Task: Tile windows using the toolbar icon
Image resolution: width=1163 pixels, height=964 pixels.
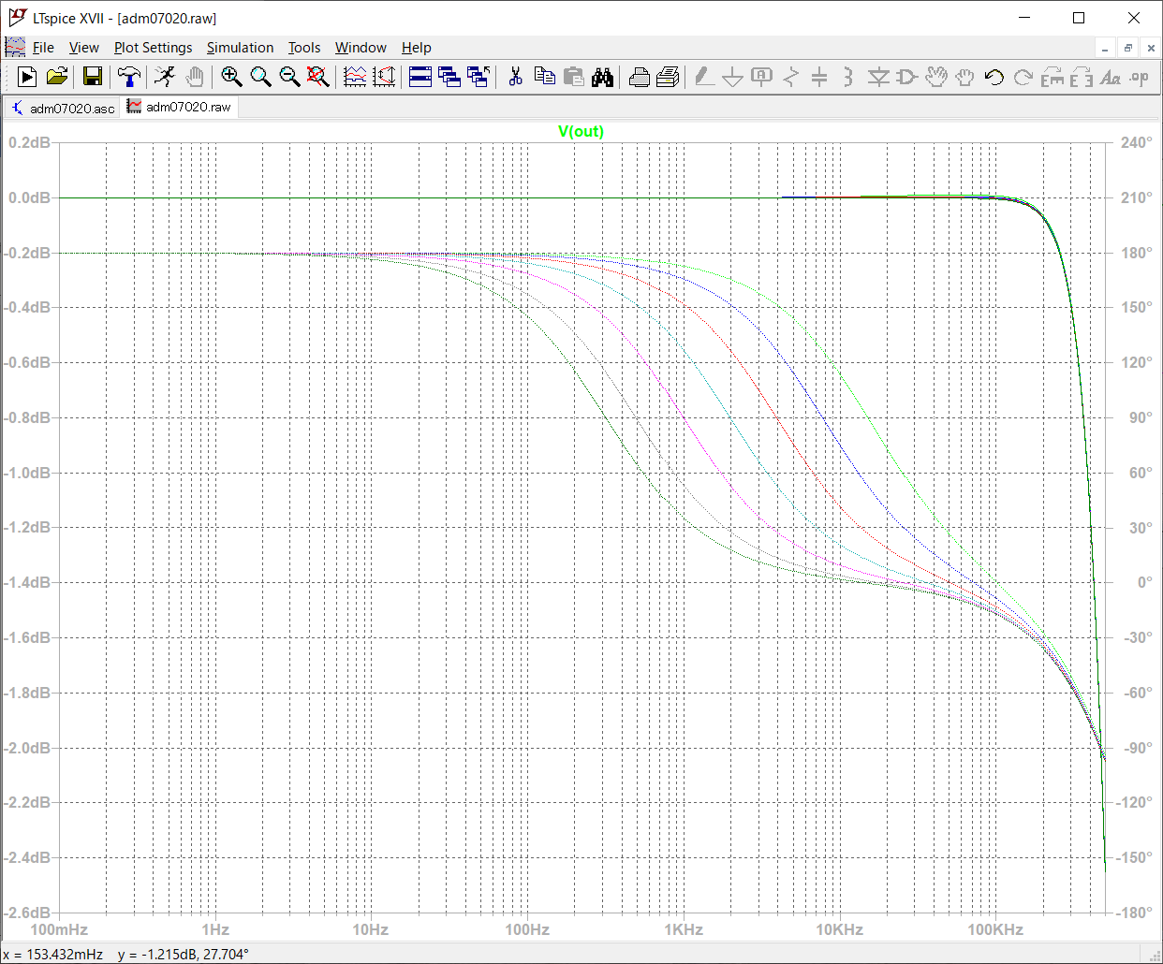Action: [420, 77]
